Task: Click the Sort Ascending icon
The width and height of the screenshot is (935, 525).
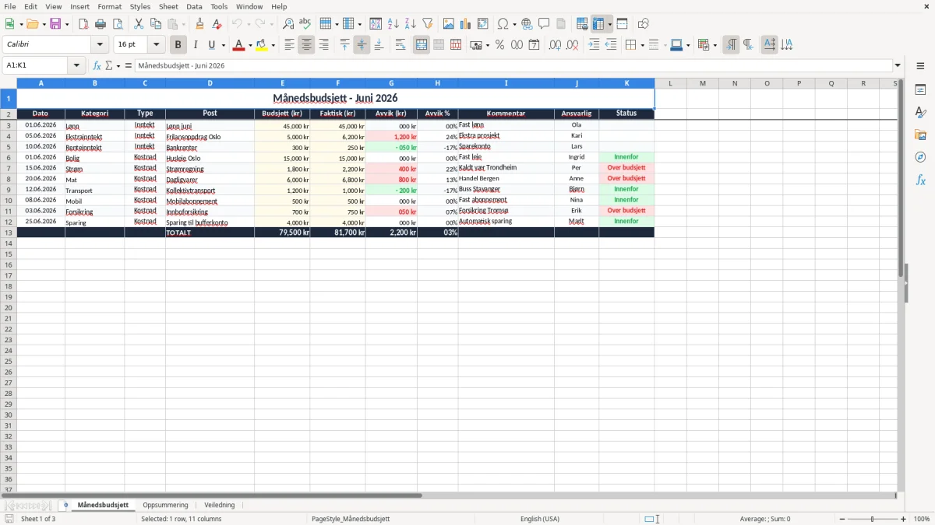Action: click(x=393, y=24)
